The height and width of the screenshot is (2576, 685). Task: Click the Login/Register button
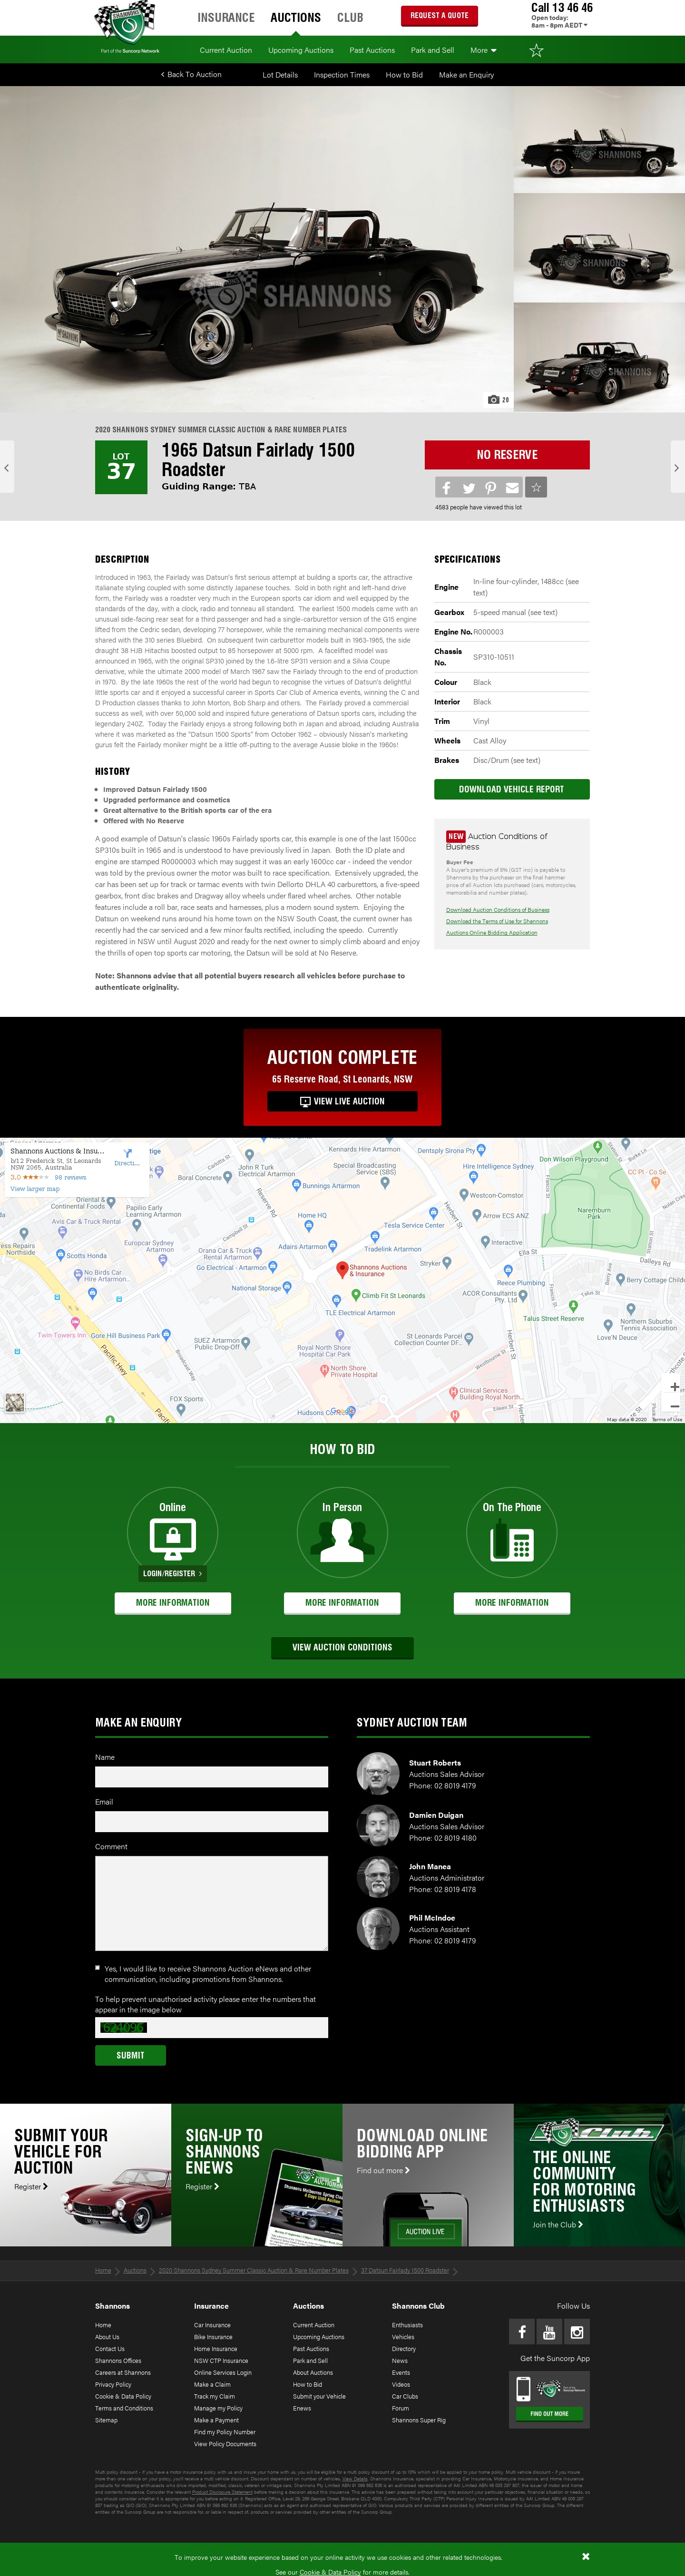(172, 1574)
